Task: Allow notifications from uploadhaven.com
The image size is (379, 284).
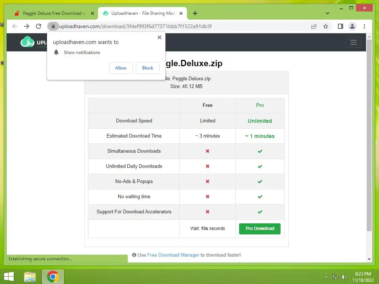Action: click(121, 68)
